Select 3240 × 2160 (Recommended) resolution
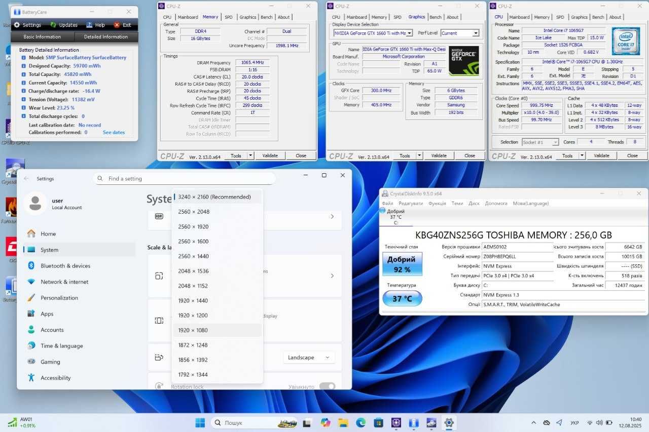 (218, 197)
